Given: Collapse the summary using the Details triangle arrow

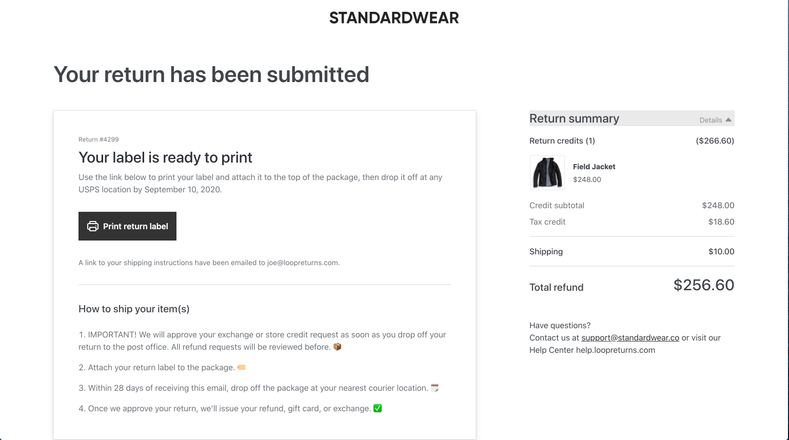Looking at the screenshot, I should [728, 119].
